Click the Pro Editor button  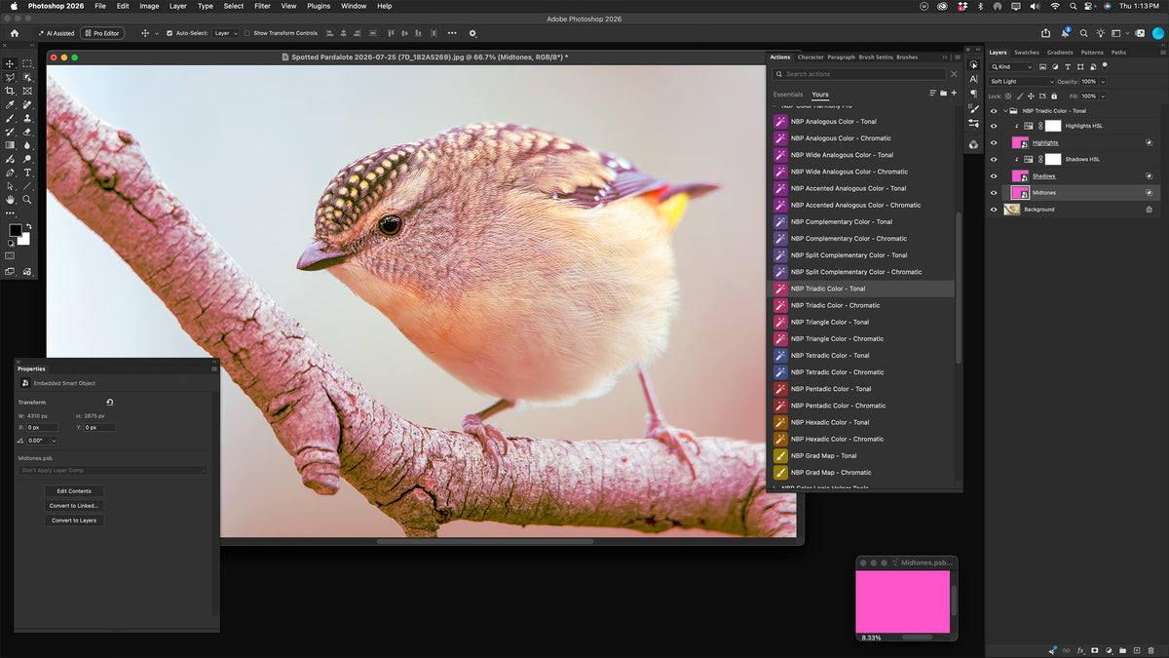(x=102, y=33)
